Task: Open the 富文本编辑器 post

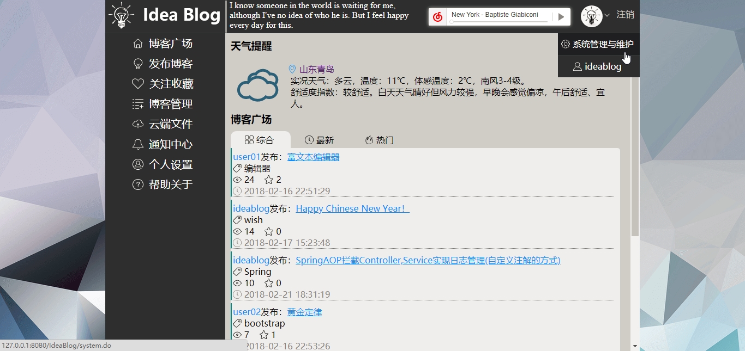Action: coord(313,157)
